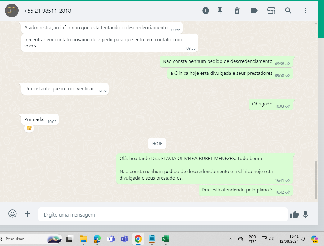Viewport: 324px width, 246px height.
Task: Click the chat vertical scrollbar thumb
Action: click(316, 180)
